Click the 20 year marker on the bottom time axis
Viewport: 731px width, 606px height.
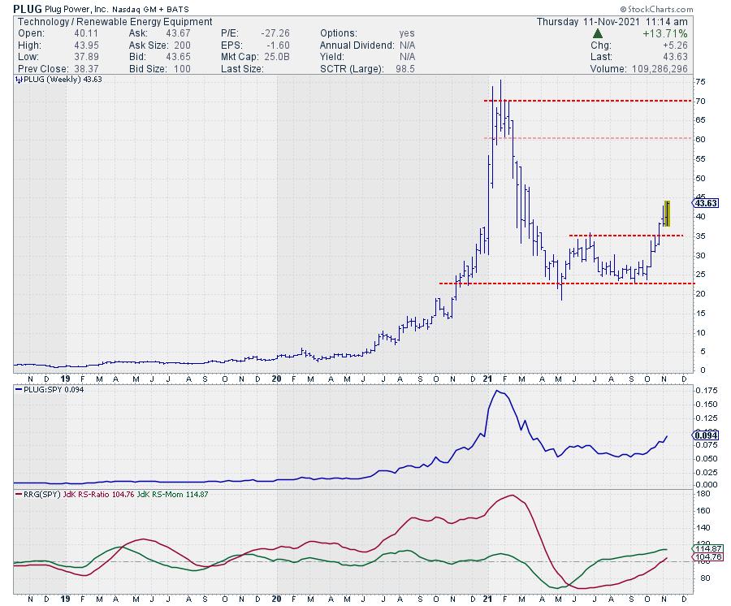277,601
